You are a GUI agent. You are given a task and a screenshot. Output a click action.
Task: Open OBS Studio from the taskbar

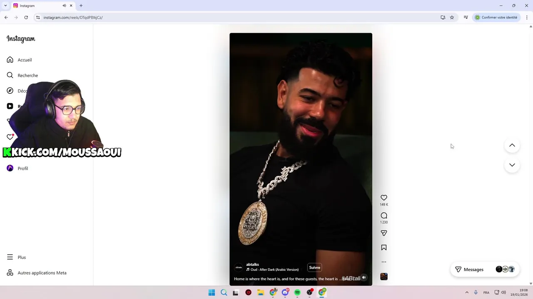click(x=310, y=292)
